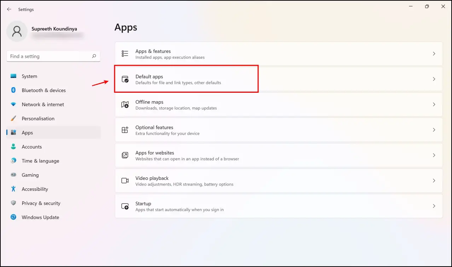Close the Settings window
452x267 pixels.
pyautogui.click(x=443, y=6)
